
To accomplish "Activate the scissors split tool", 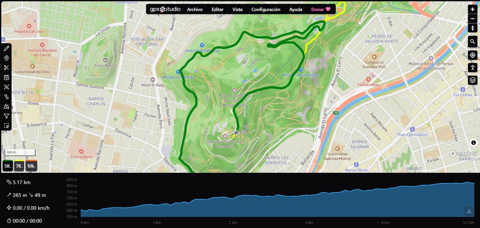I will pos(6,68).
